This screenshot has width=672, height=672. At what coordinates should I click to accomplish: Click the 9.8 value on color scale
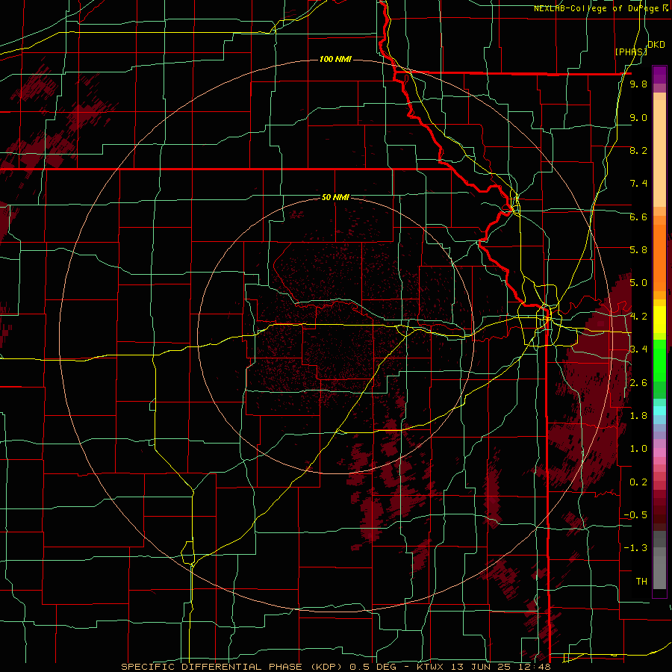point(638,84)
